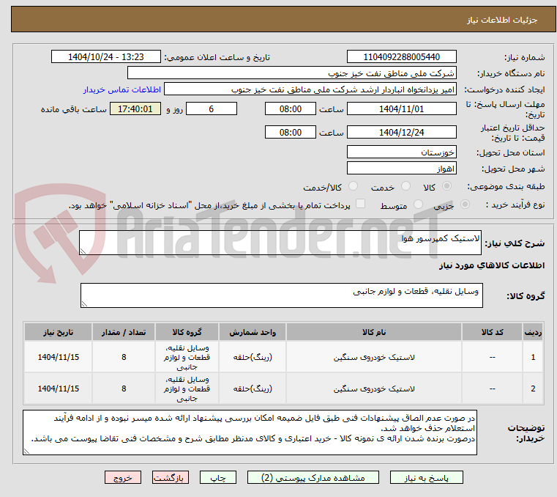The width and height of the screenshot is (557, 497).
Task: Click the ایجاد کننده درخواست field
Action: coord(310,89)
